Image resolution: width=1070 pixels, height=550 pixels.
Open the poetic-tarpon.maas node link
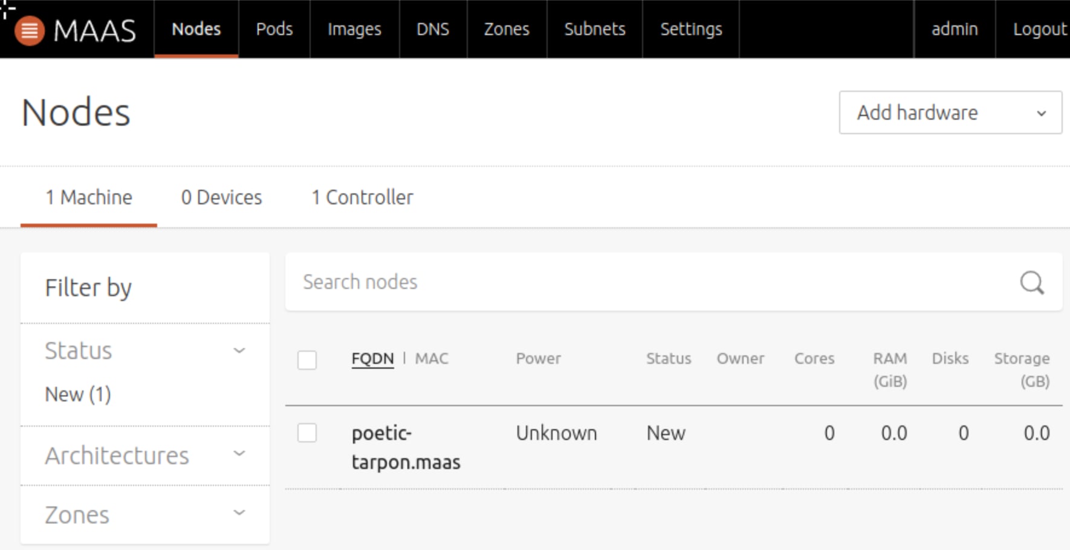[x=405, y=447]
